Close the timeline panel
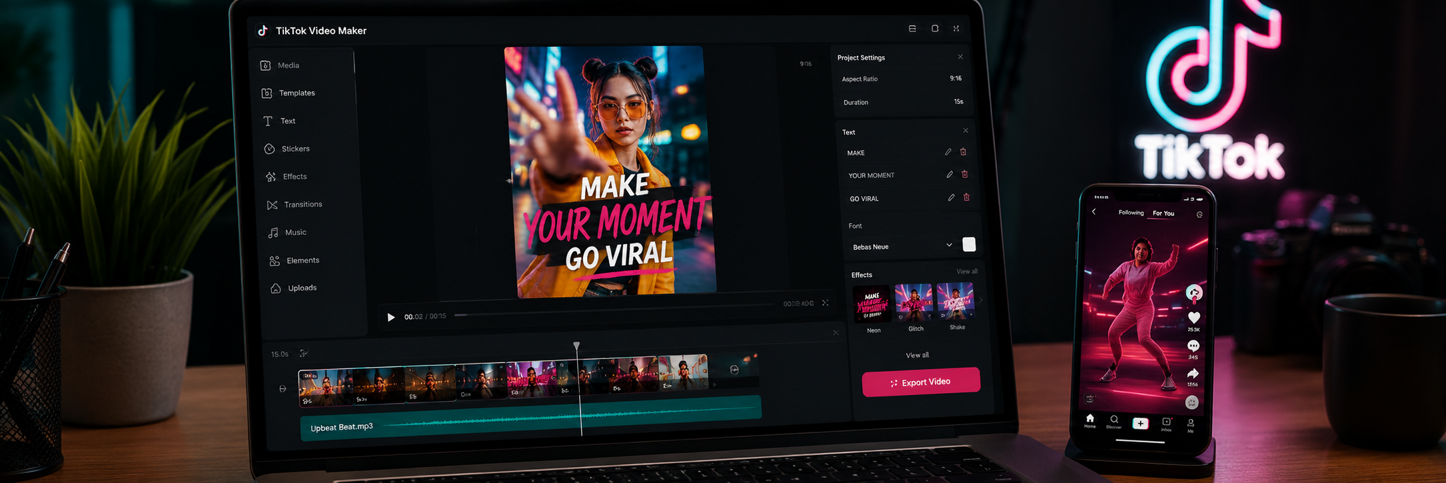 click(x=836, y=333)
